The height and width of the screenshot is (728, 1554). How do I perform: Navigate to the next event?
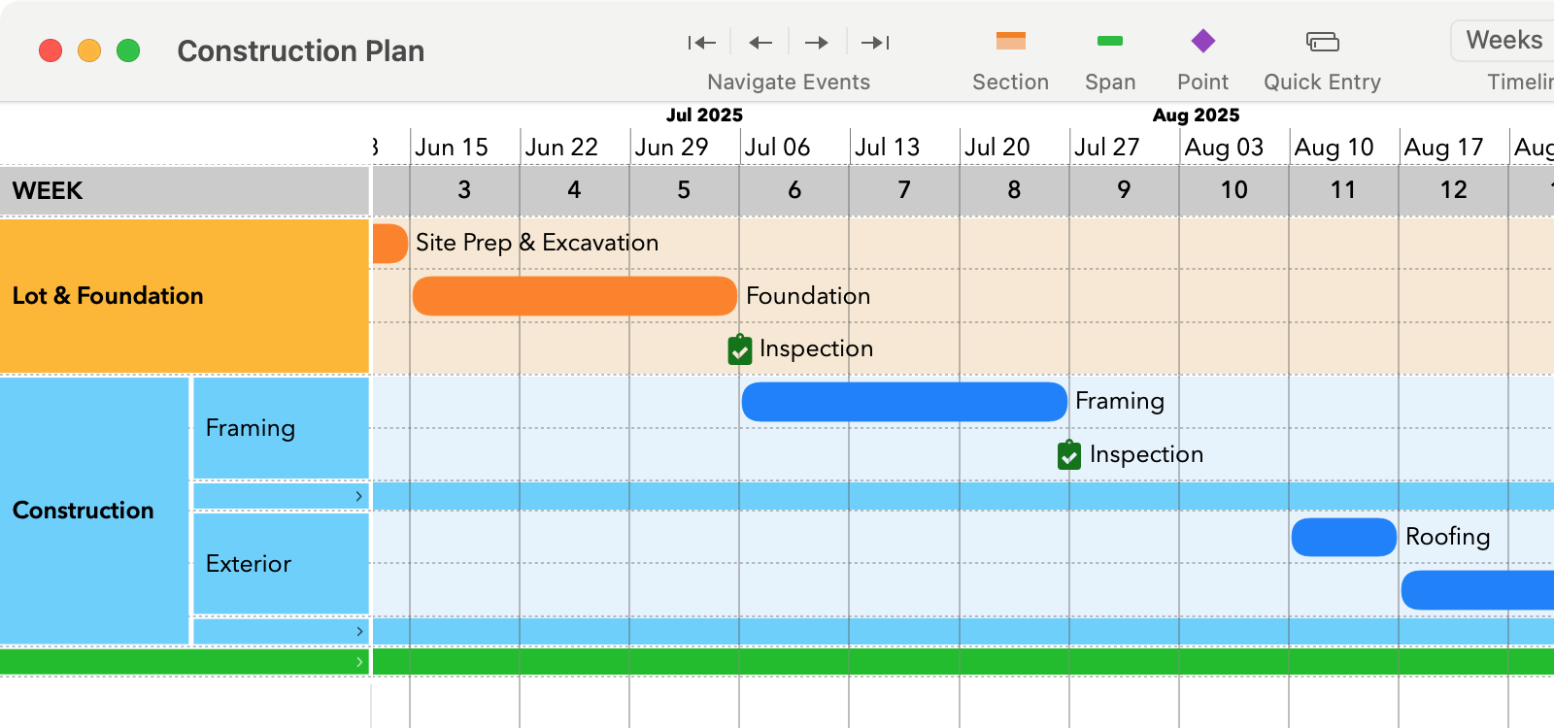tap(816, 42)
